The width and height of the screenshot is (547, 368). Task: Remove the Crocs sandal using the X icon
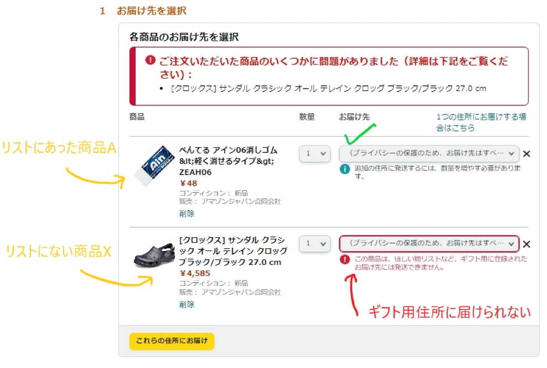526,244
